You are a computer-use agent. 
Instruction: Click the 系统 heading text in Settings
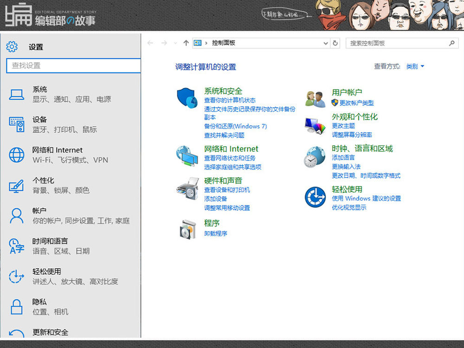[39, 90]
